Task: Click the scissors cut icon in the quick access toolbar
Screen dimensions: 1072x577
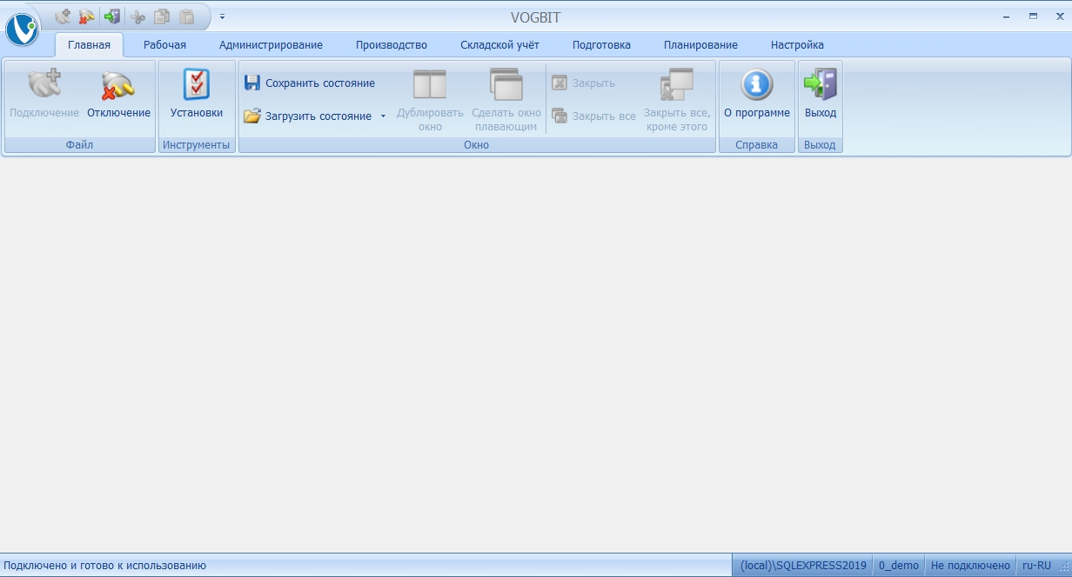Action: click(x=137, y=17)
